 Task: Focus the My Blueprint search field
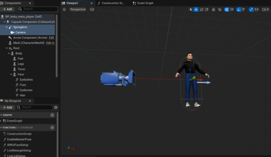(34, 107)
